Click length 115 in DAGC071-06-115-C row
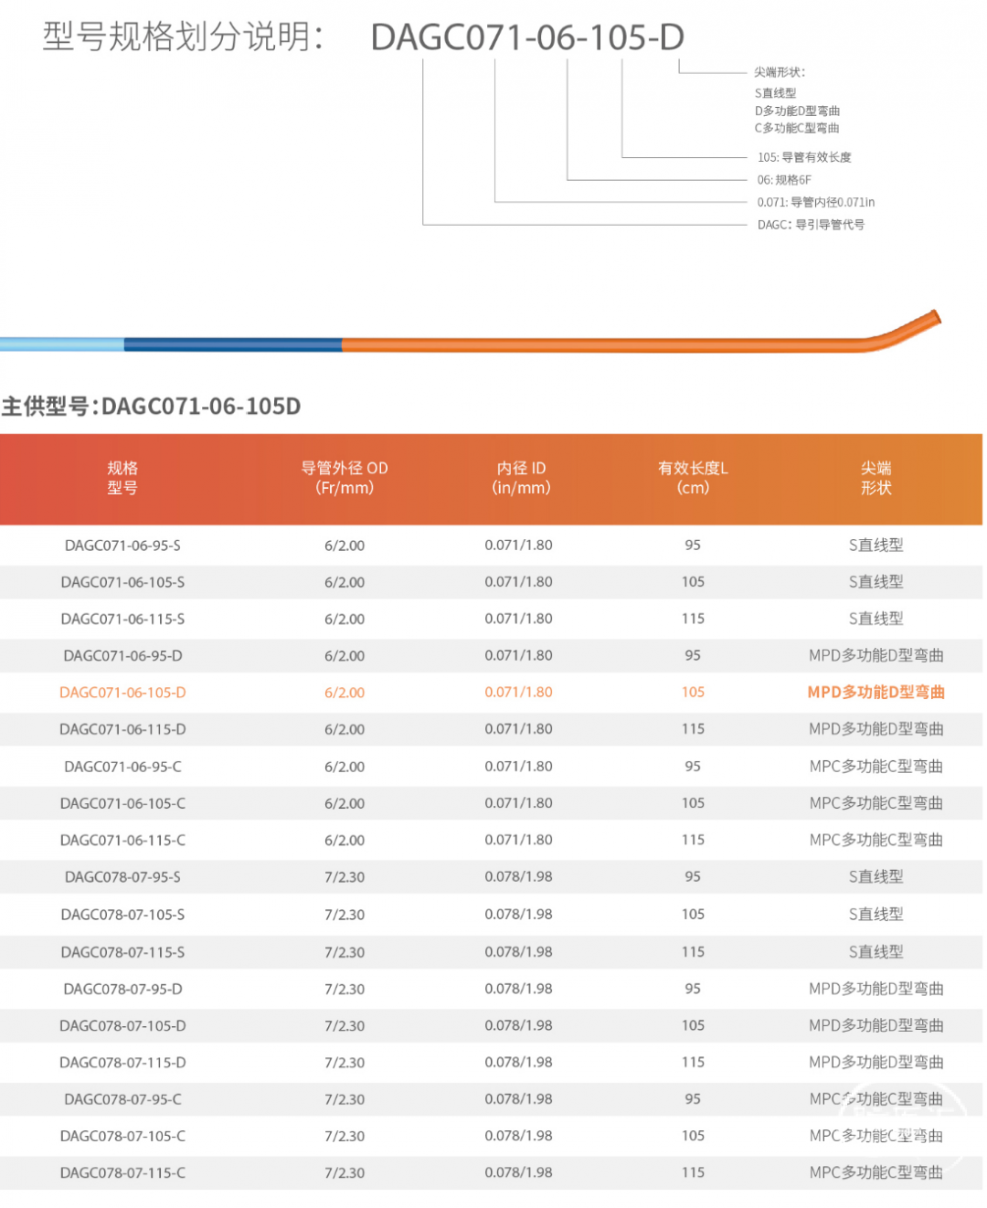 click(693, 840)
